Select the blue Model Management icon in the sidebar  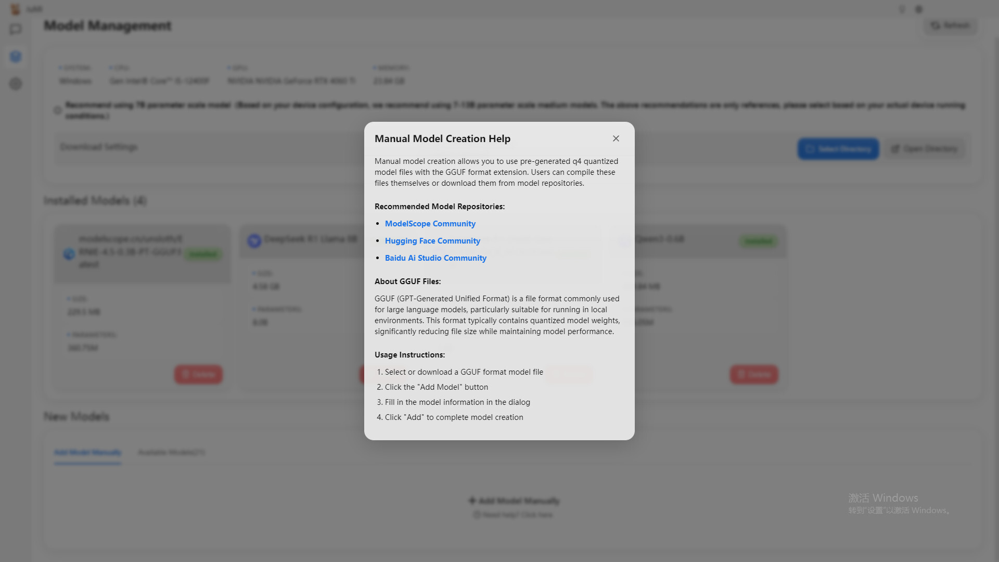point(16,57)
